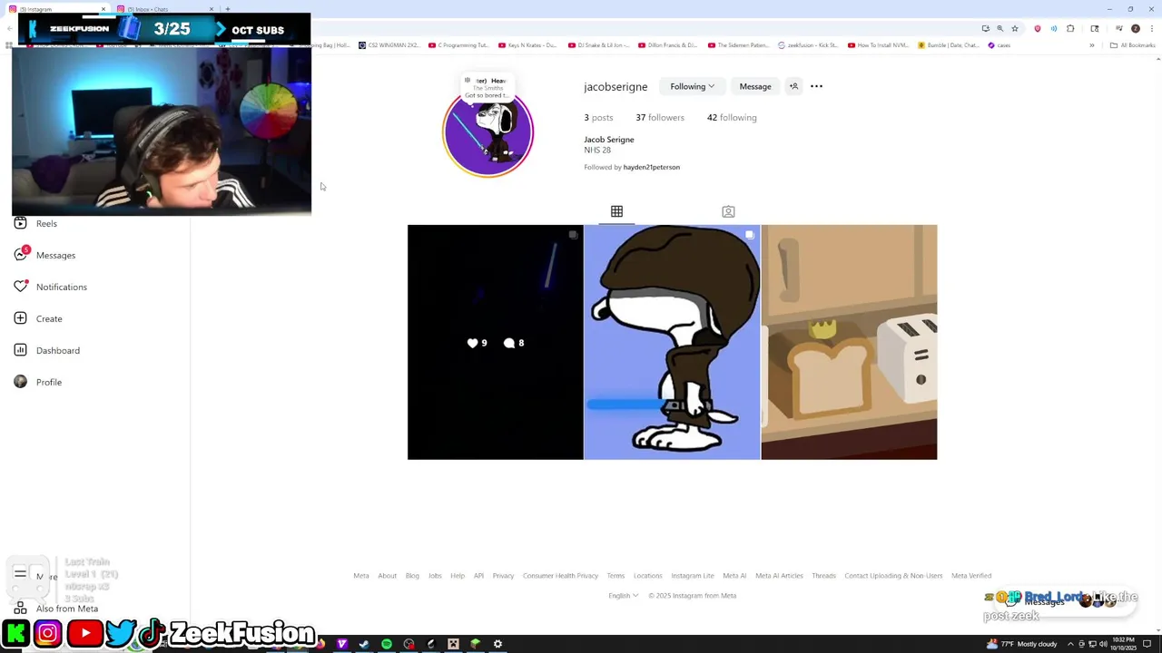Open the Meta AI footer link

point(734,575)
